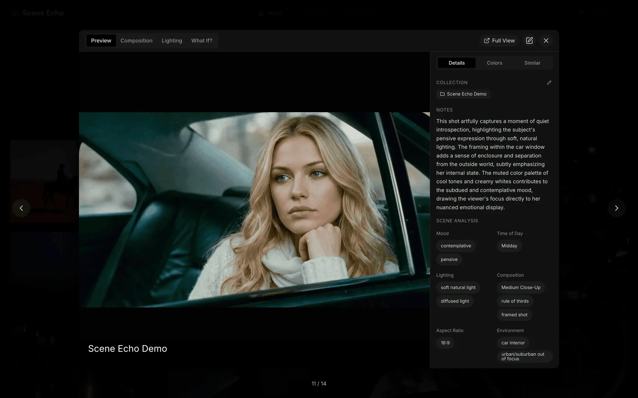This screenshot has width=638, height=398.
Task: Click the Aspect Ratio label
Action: (450, 331)
